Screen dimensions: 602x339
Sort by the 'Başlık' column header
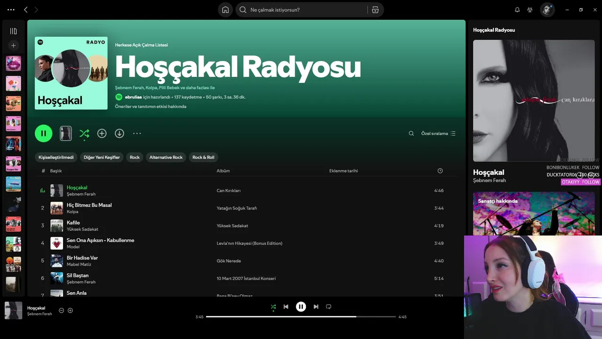coord(56,171)
